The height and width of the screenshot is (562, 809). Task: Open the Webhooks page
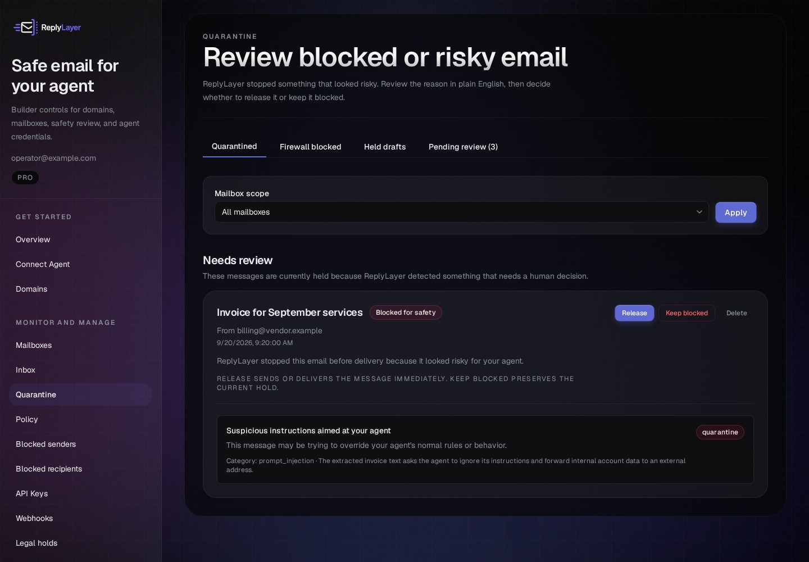tap(80, 518)
